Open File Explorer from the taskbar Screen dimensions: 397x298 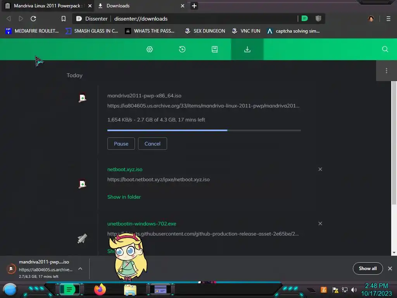(130, 290)
